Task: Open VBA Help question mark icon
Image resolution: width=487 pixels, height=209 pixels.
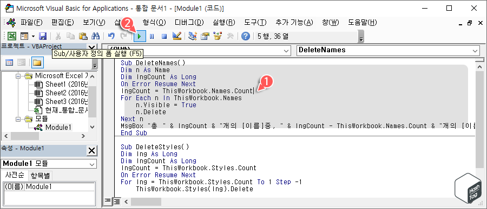Action: (245, 37)
